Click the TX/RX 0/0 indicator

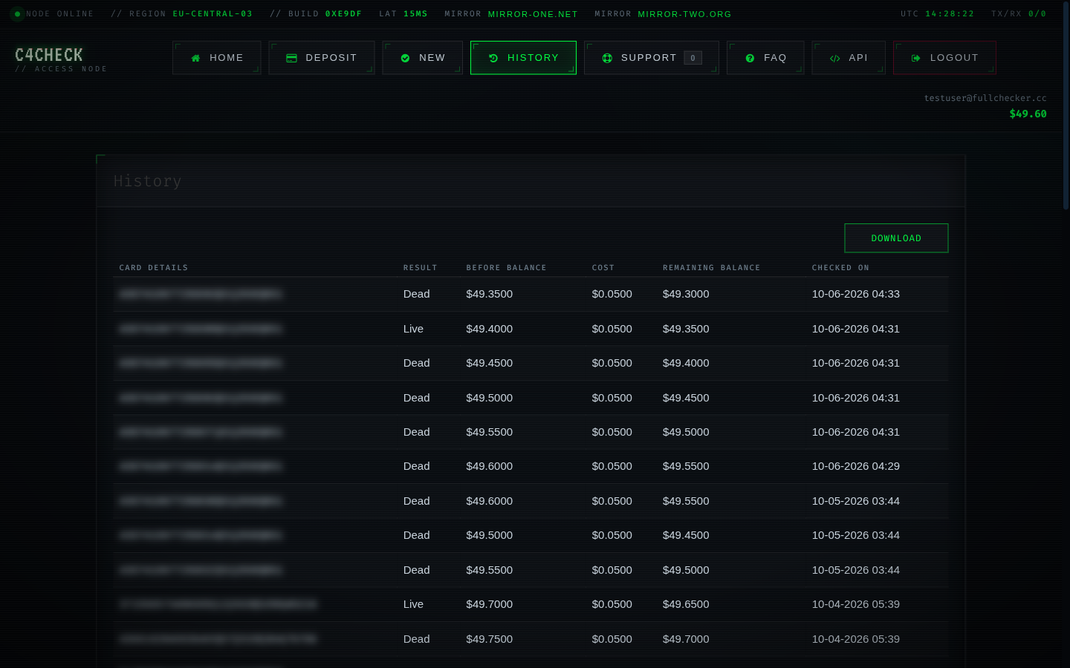(1019, 14)
